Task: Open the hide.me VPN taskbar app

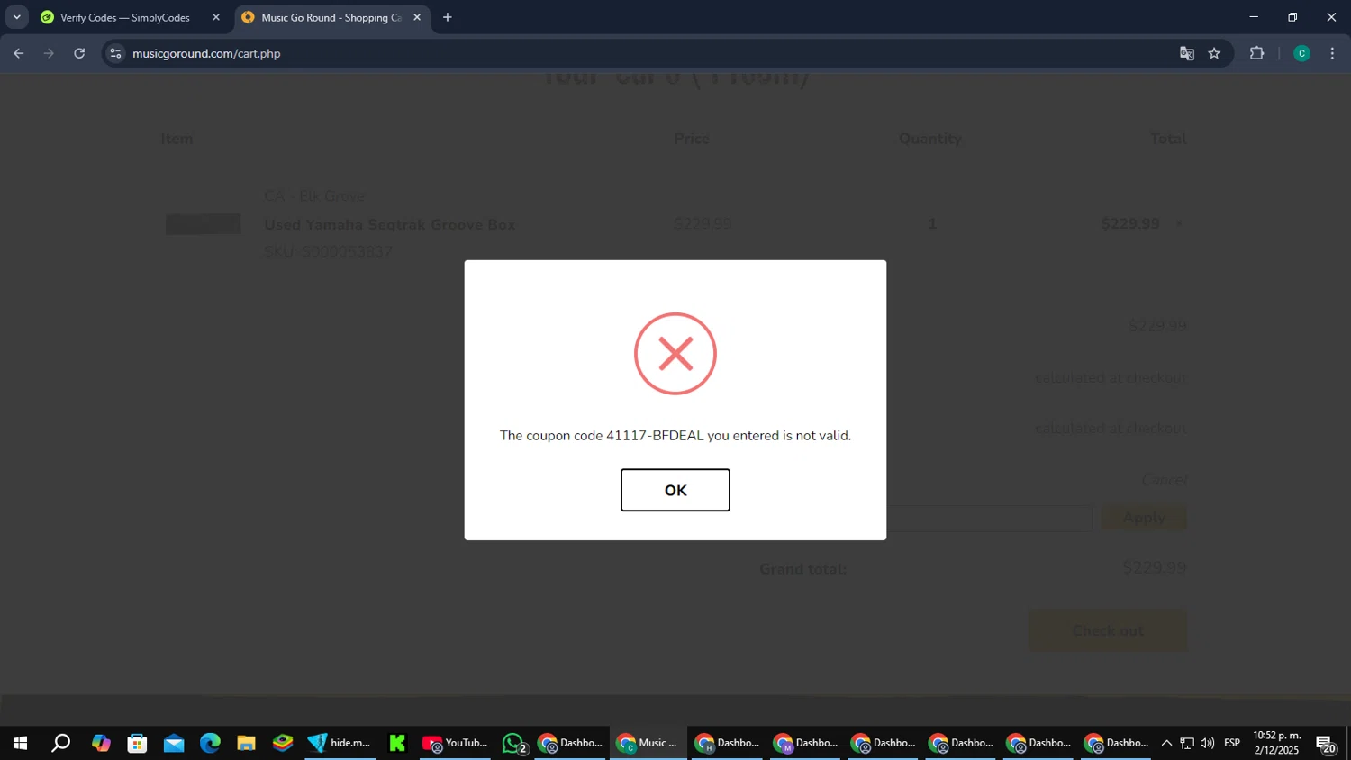Action: click(340, 743)
